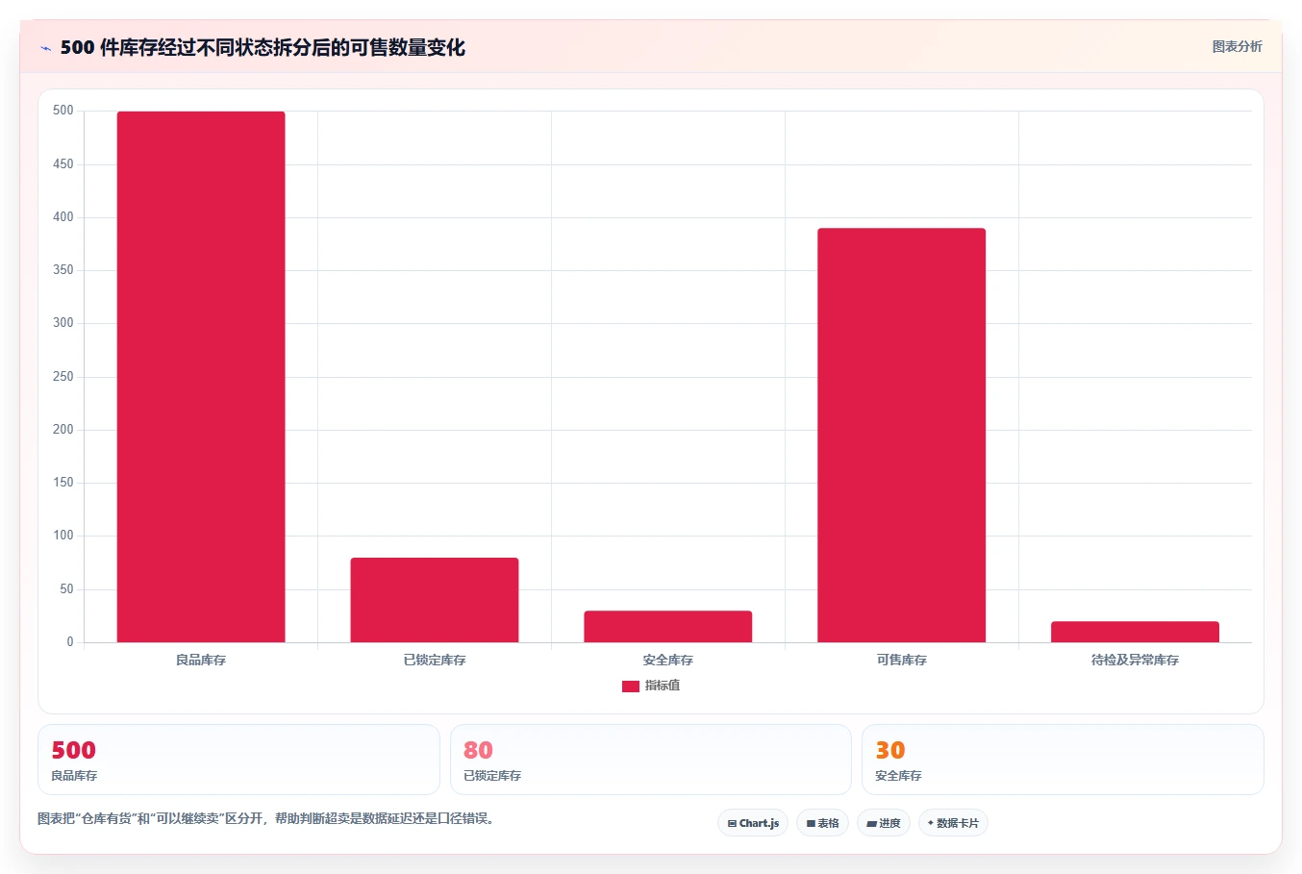Click the 可售库存 x-axis label
The height and width of the screenshot is (874, 1302).
pyautogui.click(x=902, y=661)
